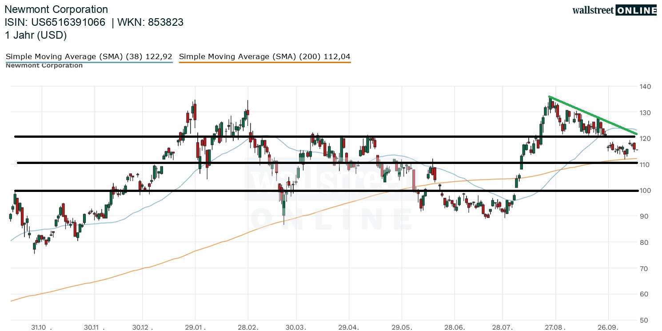Screen dimensions: 662x331
Task: Click the Newmont Corporation chart title
Action: [x=56, y=9]
